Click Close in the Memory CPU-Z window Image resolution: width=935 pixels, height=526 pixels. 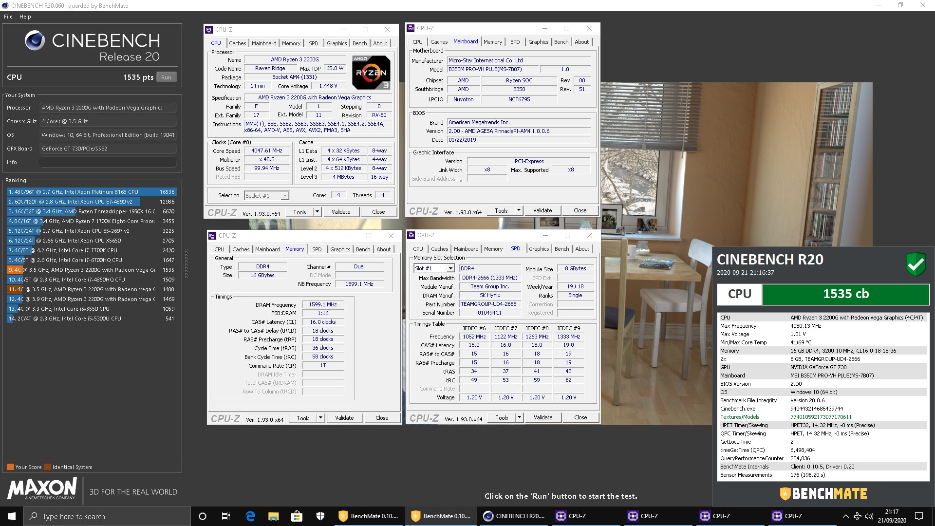coord(382,418)
